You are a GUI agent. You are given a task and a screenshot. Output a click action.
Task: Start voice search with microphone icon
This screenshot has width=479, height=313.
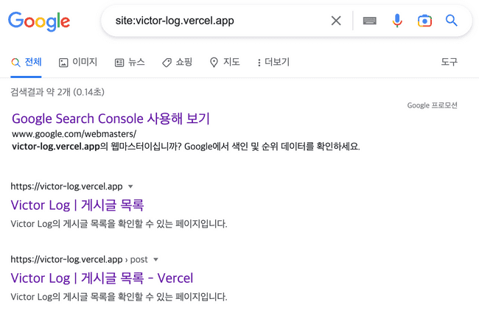[397, 21]
